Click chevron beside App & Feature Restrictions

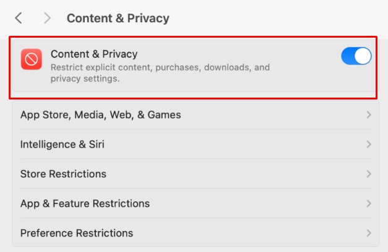click(x=369, y=204)
